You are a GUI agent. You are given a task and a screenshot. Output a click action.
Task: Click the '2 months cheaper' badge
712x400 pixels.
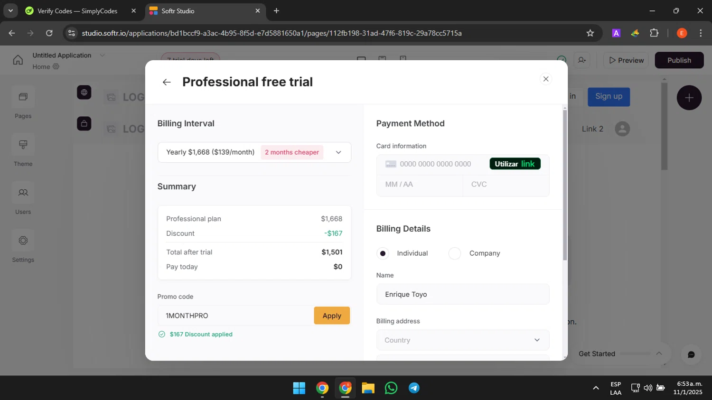tap(292, 152)
